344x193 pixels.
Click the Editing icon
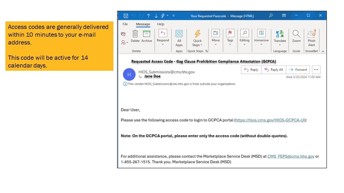pos(244,34)
